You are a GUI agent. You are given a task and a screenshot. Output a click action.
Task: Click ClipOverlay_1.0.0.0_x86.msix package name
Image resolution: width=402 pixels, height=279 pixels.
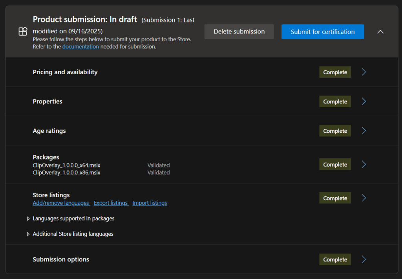[66, 173]
